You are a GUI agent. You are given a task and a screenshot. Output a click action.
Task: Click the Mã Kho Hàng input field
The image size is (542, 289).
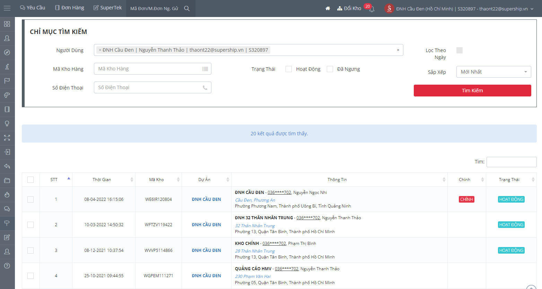pyautogui.click(x=152, y=69)
